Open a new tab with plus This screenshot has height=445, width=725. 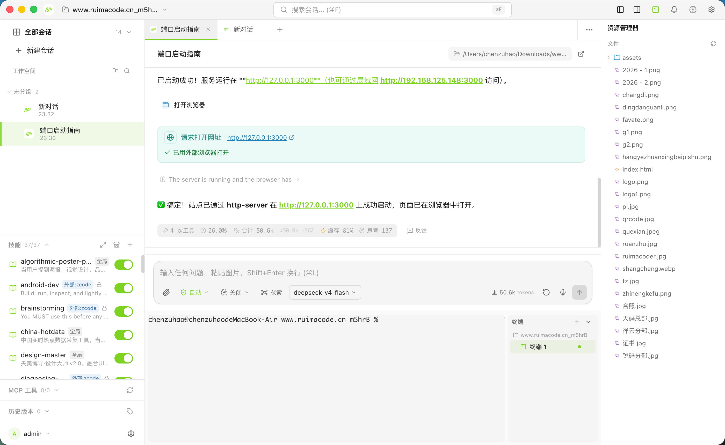pyautogui.click(x=280, y=30)
